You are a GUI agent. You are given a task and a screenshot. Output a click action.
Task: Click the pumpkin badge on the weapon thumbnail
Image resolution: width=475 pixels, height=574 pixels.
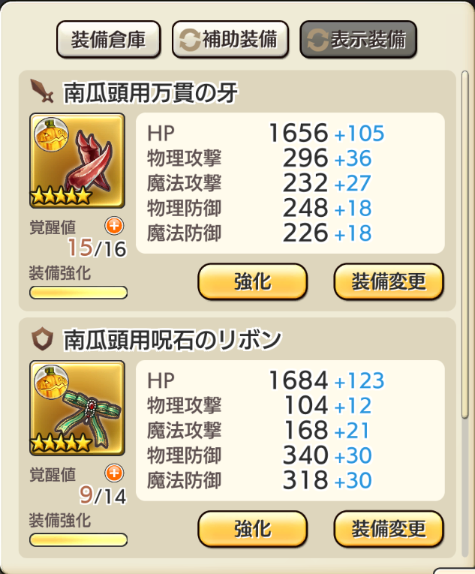point(52,134)
